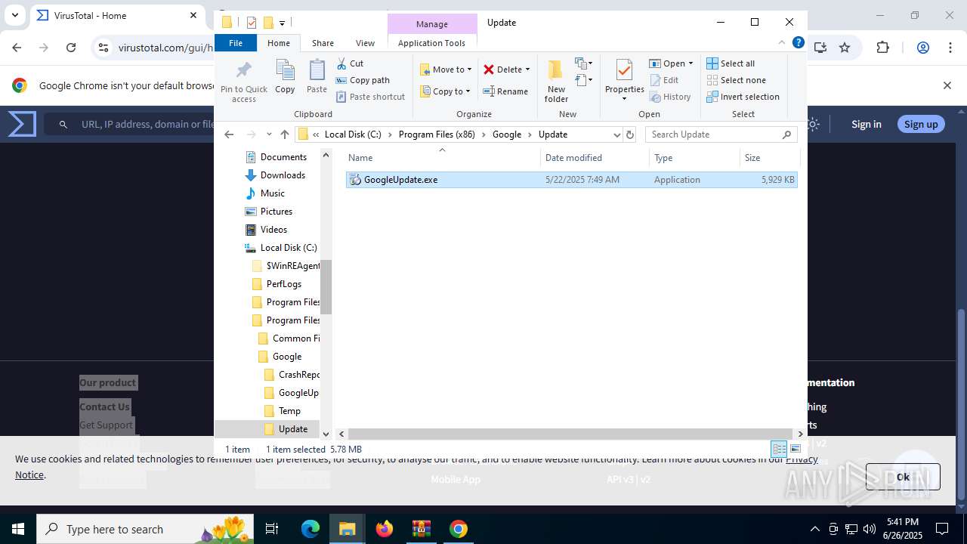Select PerfLogs folder in tree
This screenshot has height=544, width=967.
click(283, 284)
